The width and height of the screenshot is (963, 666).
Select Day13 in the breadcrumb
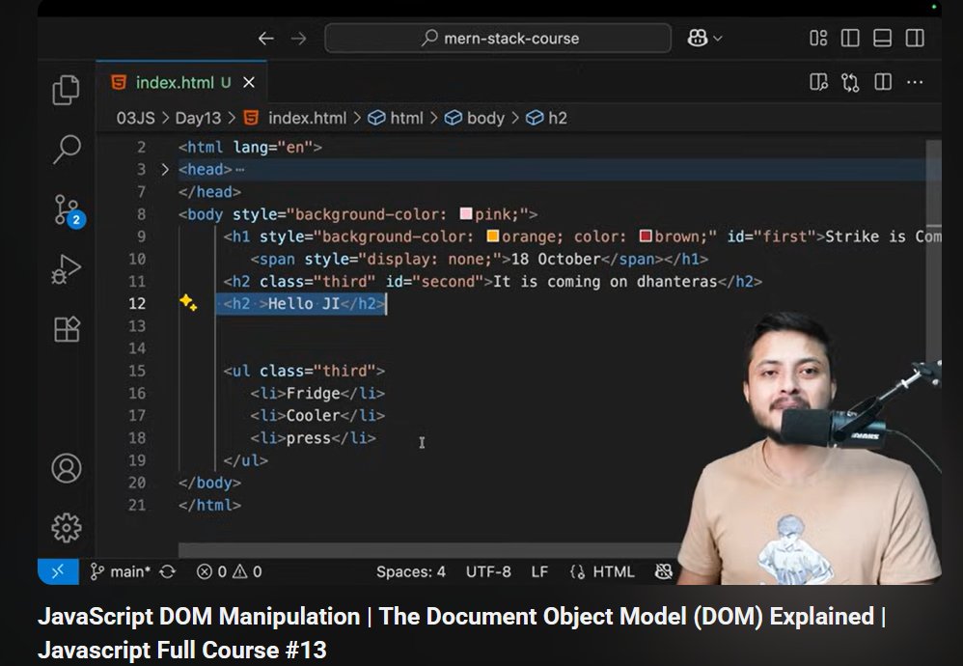198,118
